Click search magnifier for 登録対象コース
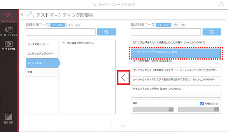The width and height of the screenshot is (228, 132). [106, 32]
